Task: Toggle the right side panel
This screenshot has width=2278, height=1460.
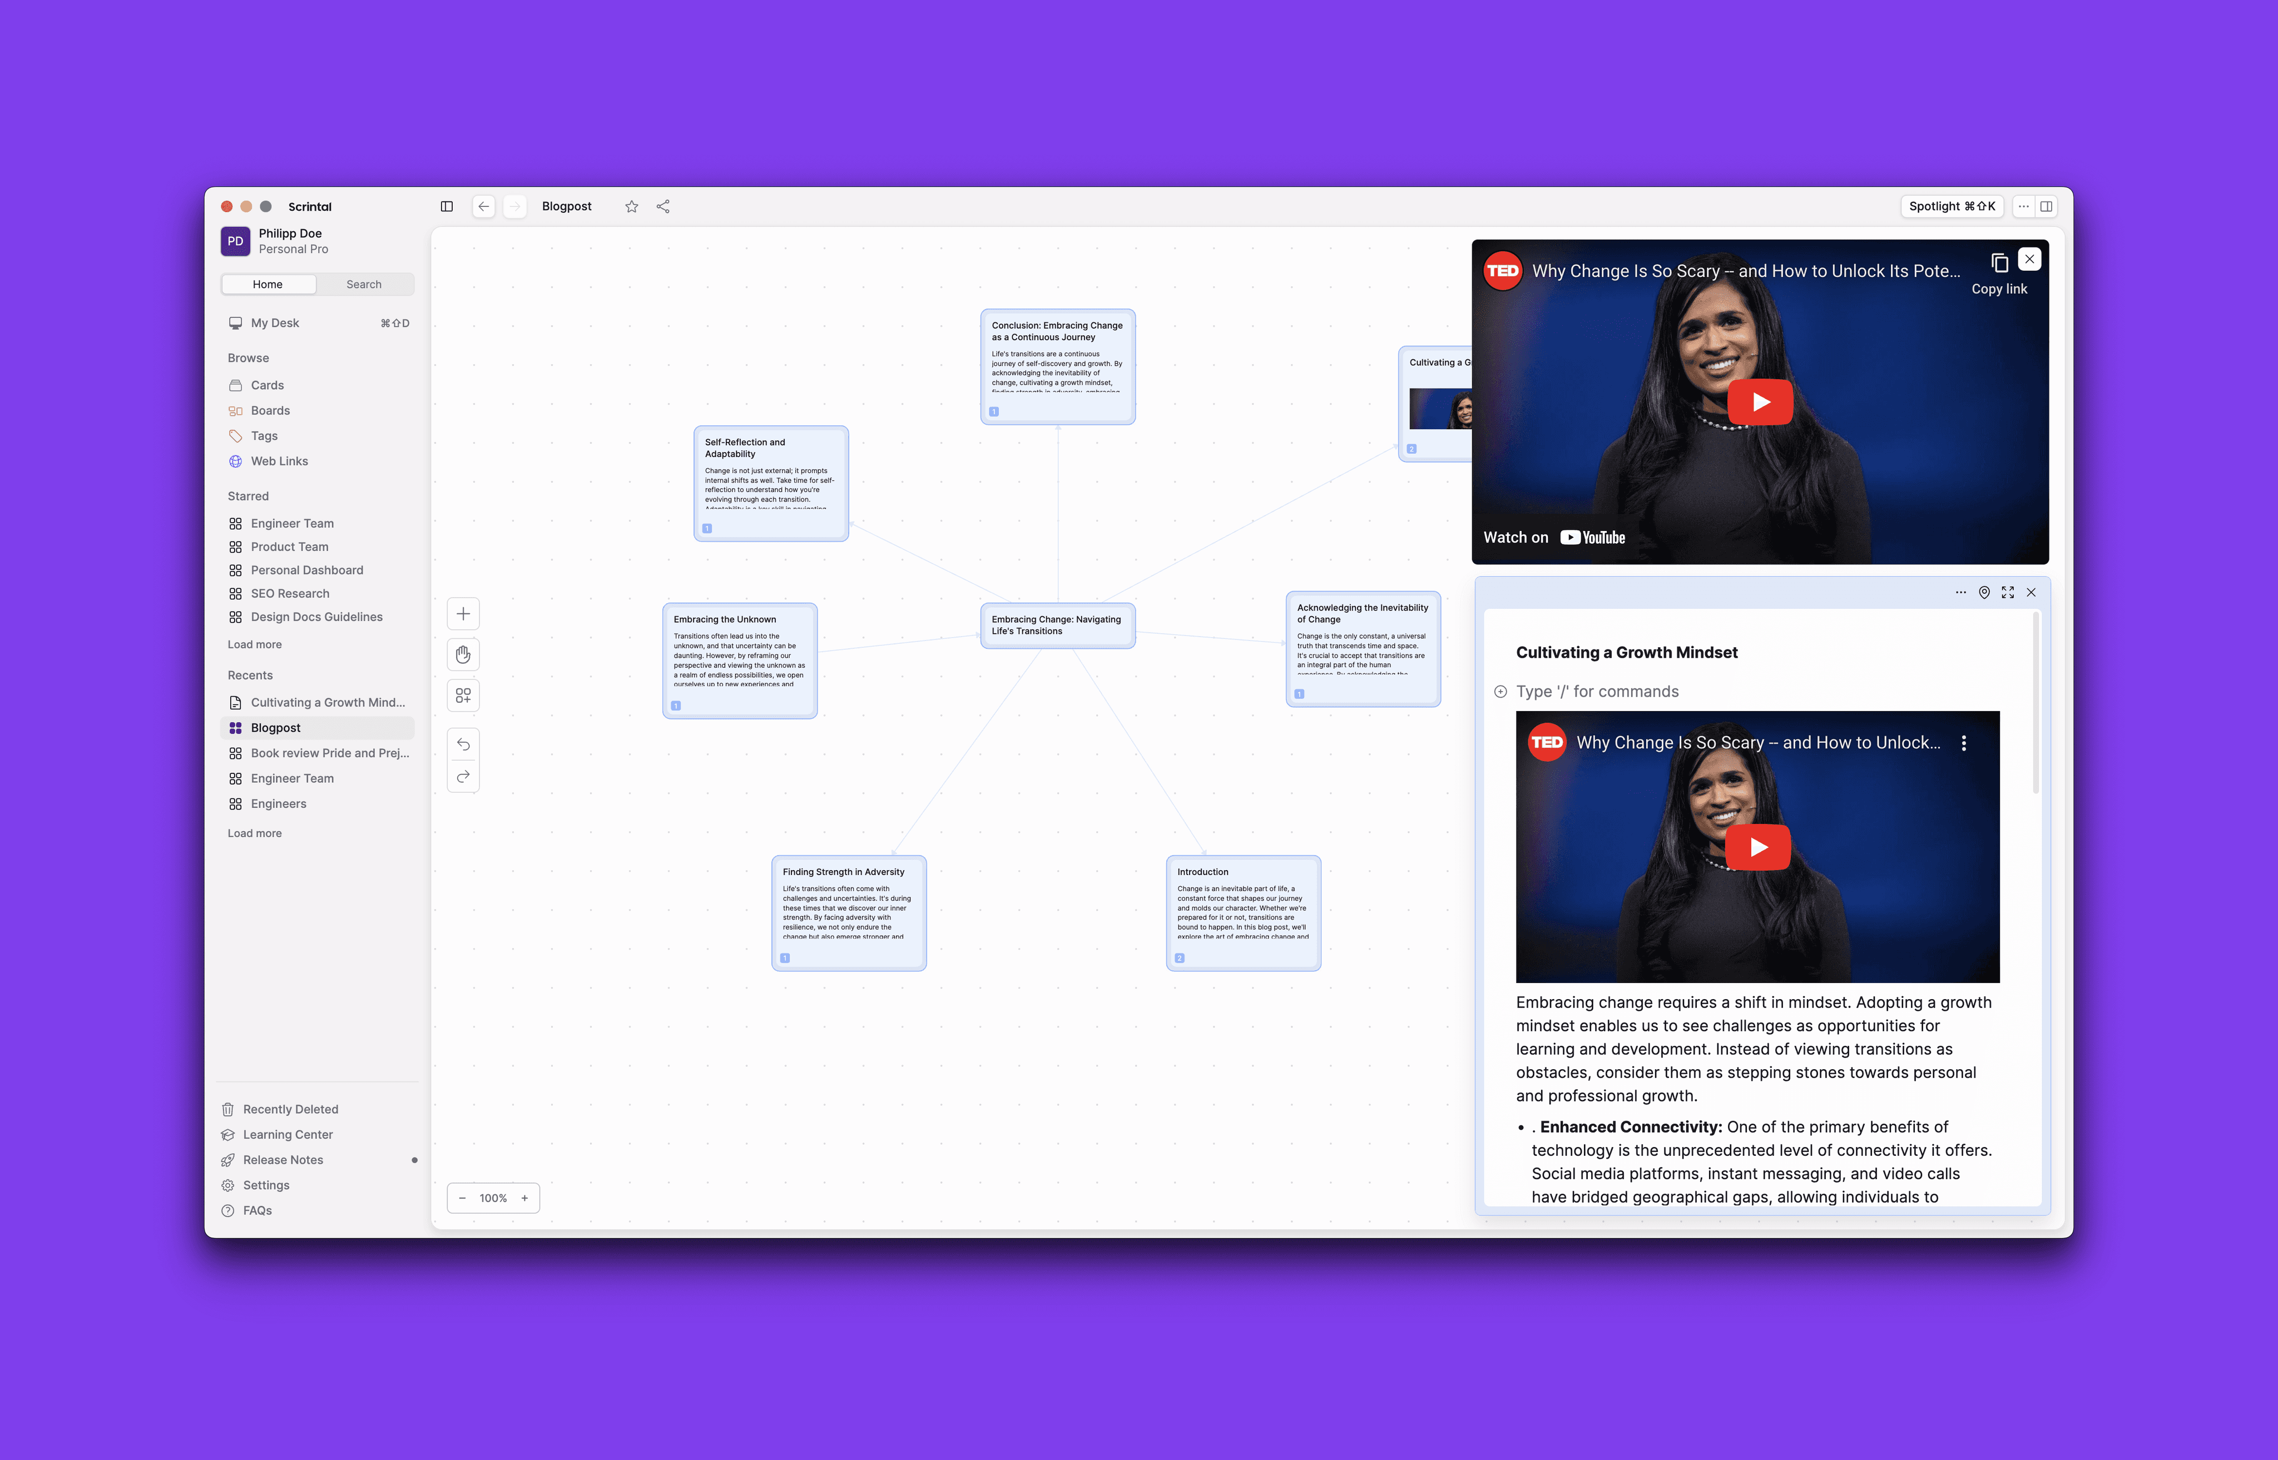Action: [x=2047, y=207]
